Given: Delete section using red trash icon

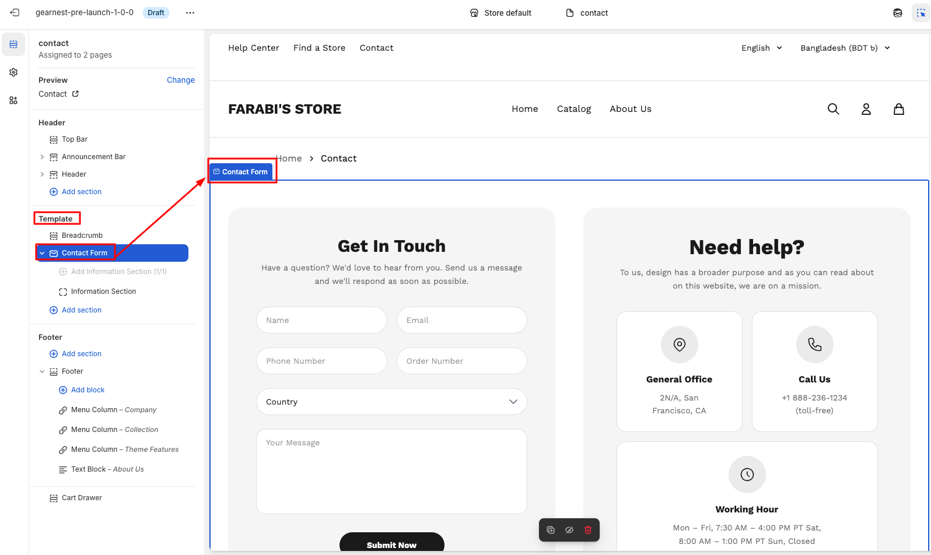Looking at the screenshot, I should point(588,530).
